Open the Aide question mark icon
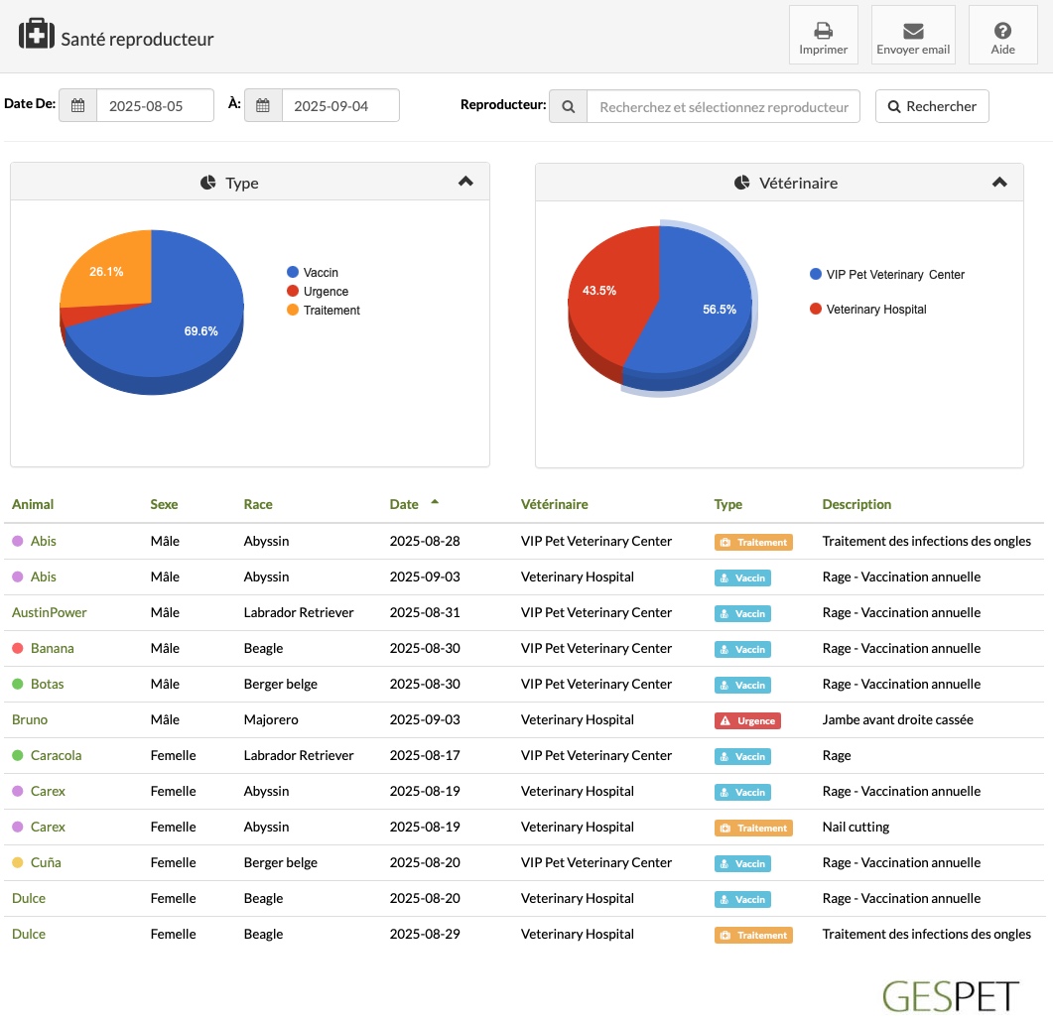The width and height of the screenshot is (1053, 1024). coord(1002,30)
